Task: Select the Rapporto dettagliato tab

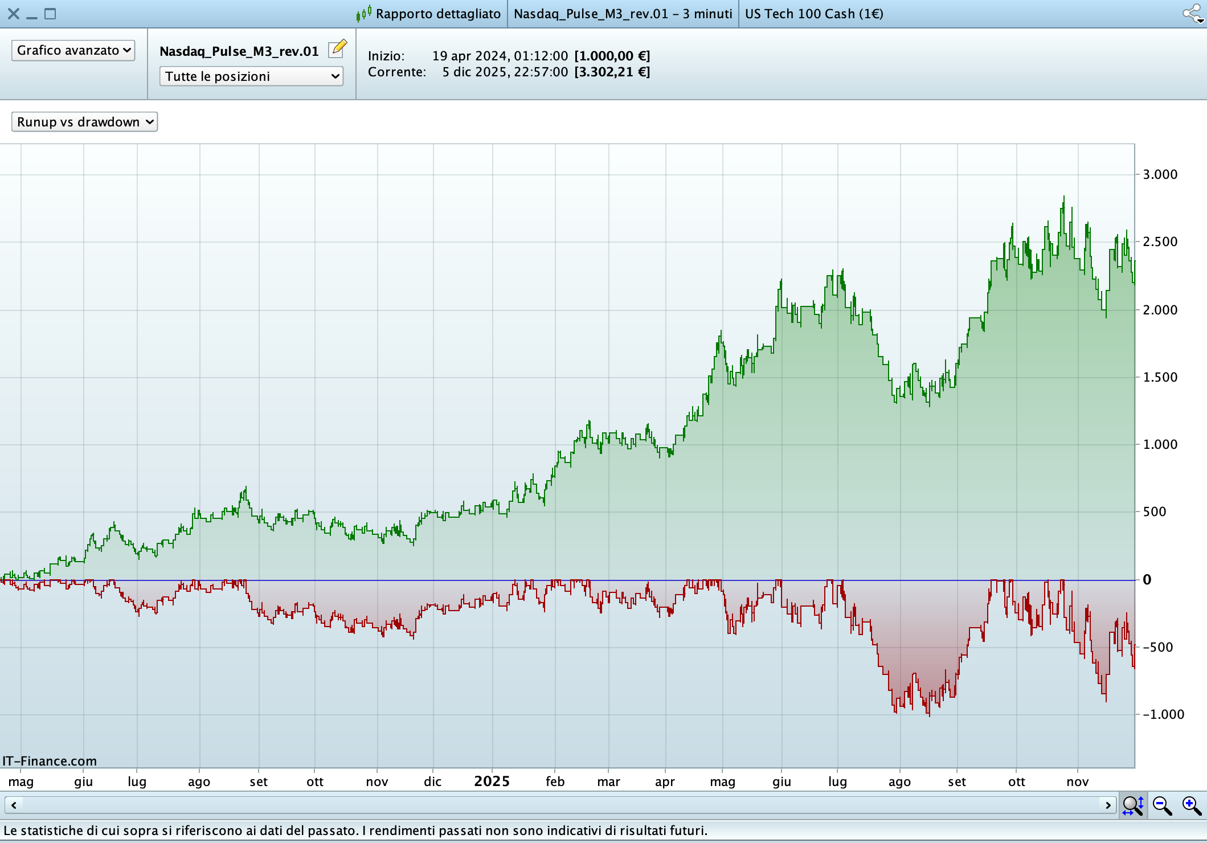Action: [437, 14]
